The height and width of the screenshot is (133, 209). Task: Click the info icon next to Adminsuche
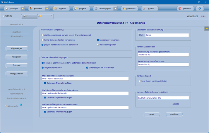(21, 105)
